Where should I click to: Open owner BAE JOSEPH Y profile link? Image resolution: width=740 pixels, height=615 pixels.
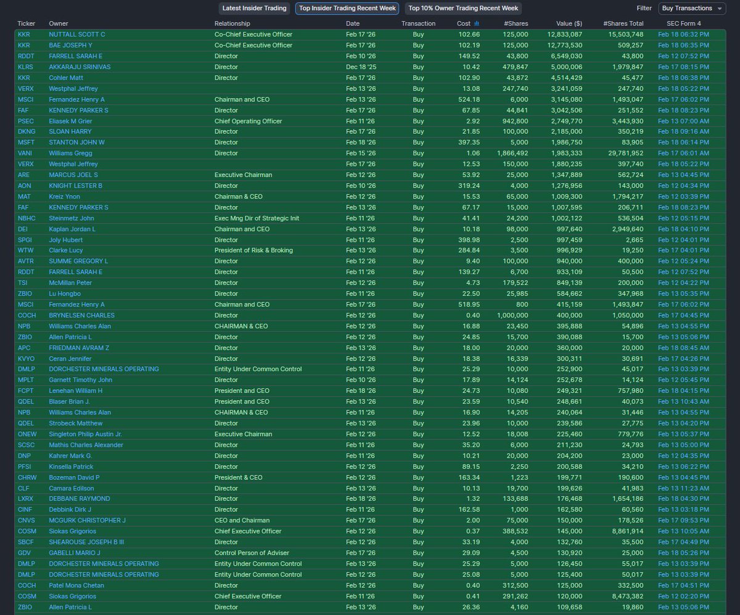[x=70, y=45]
